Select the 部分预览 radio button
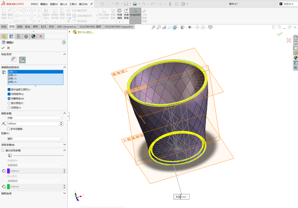 9,103
